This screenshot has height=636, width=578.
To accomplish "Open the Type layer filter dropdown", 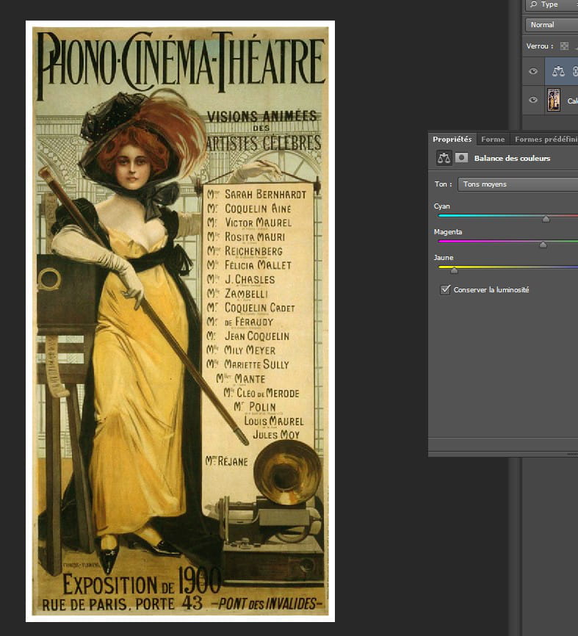I will 552,4.
